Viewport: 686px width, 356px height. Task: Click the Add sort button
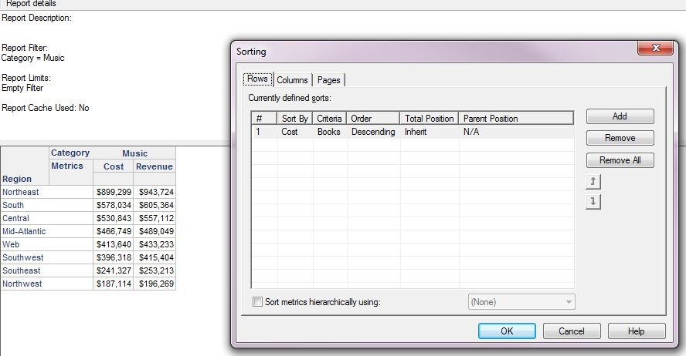coord(620,116)
